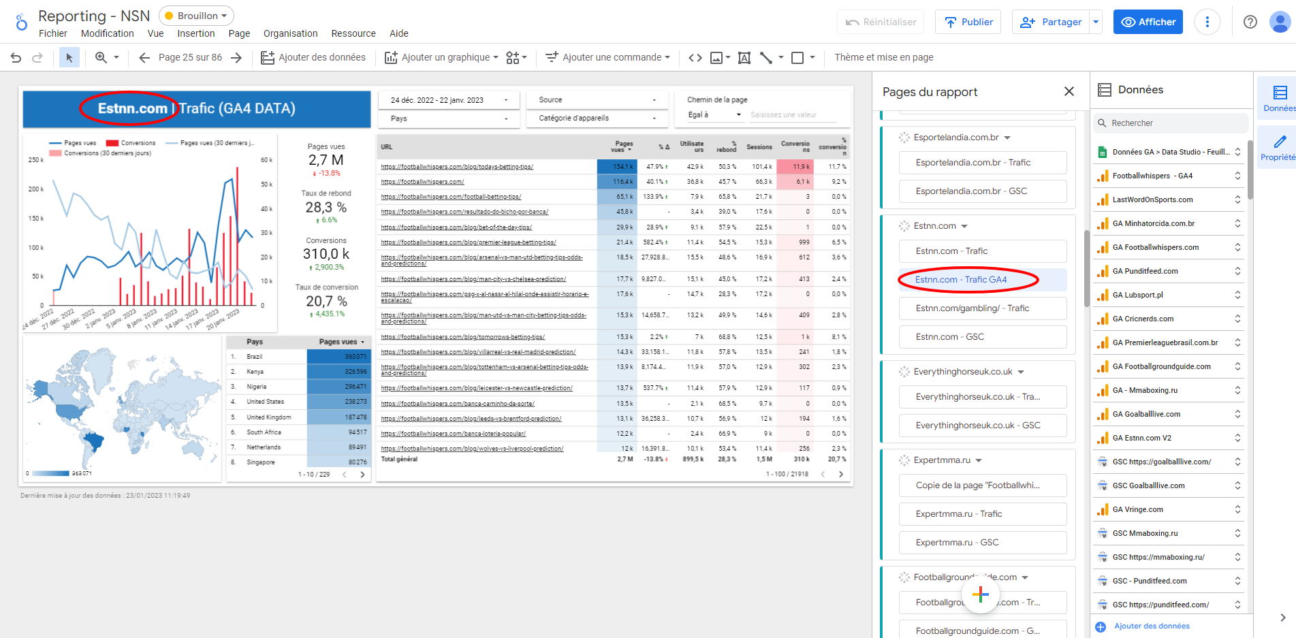Open the community visualizations and components icon
1296x638 pixels.
point(513,58)
